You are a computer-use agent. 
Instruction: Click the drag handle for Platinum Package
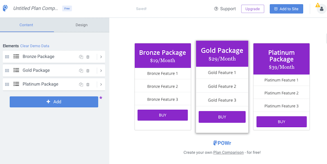click(7, 84)
